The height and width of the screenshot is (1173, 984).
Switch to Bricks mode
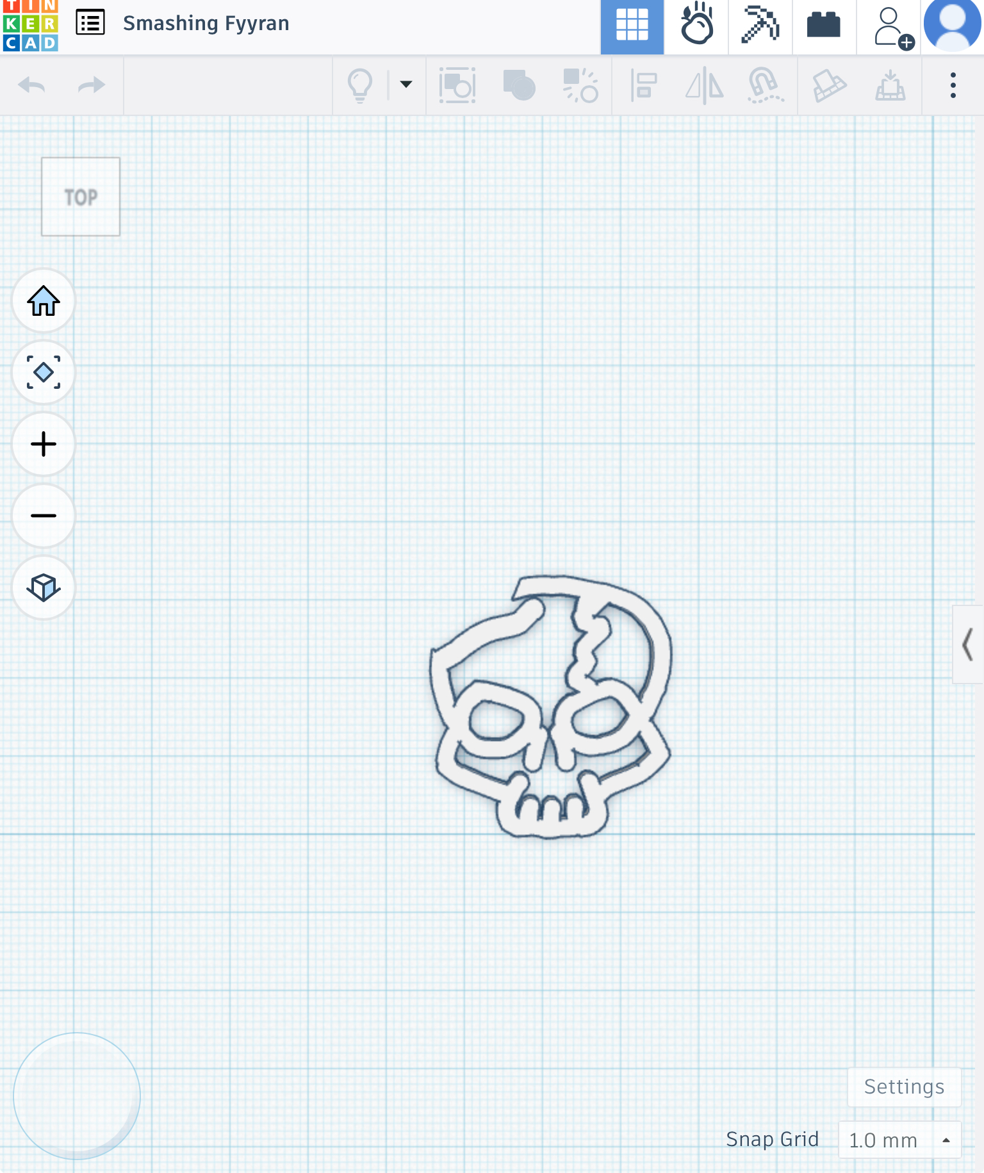pos(824,26)
